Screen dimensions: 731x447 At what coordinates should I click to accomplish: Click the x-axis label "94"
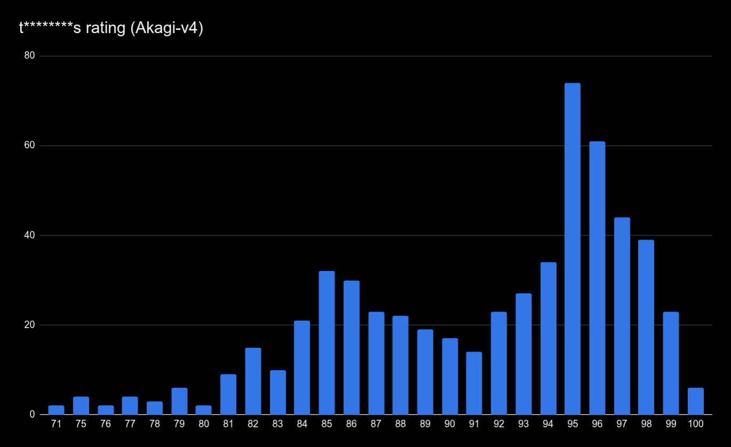(x=548, y=425)
